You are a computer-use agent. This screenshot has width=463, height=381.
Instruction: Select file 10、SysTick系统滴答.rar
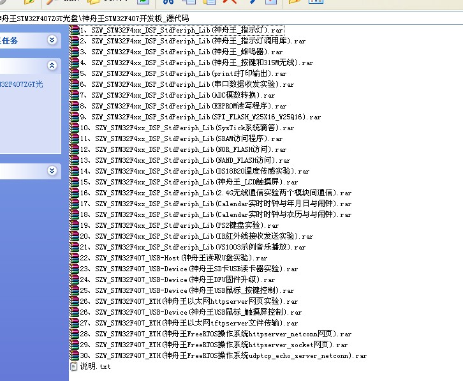pyautogui.click(x=187, y=128)
